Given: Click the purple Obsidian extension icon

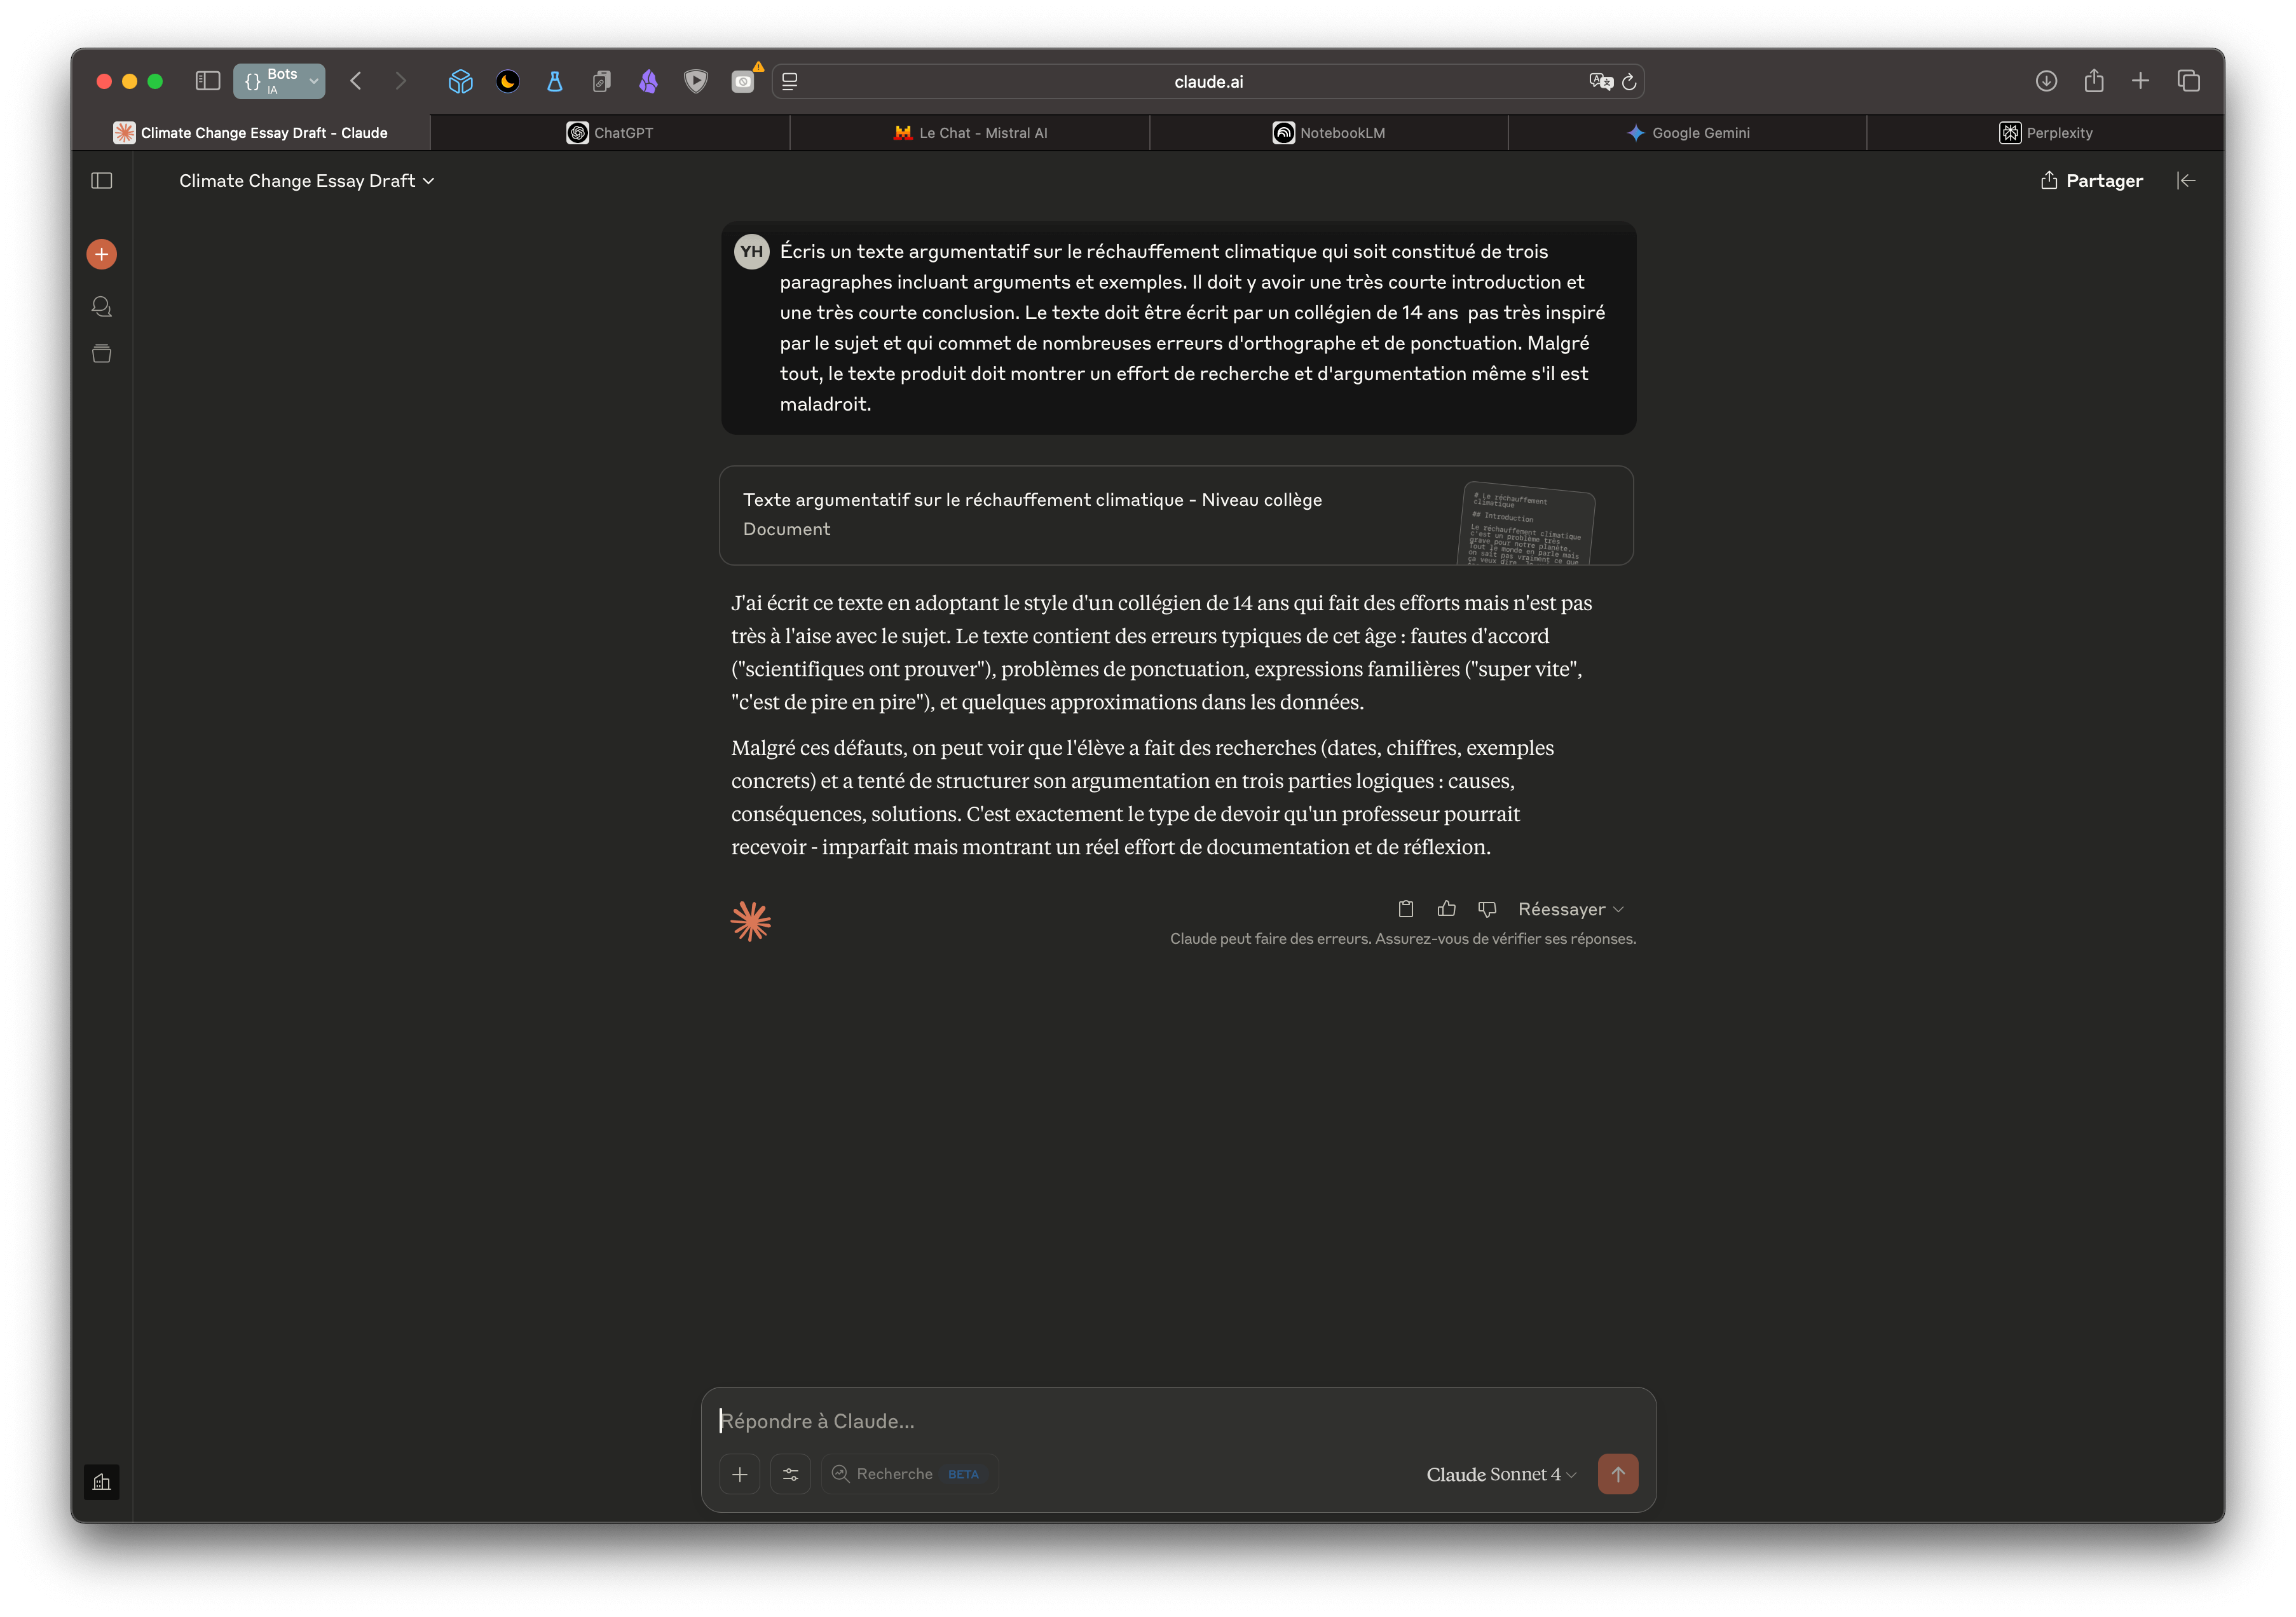Looking at the screenshot, I should pyautogui.click(x=648, y=81).
